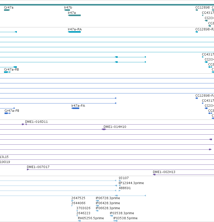Click the DME1-007O17 label text
The height and width of the screenshot is (222, 214).
point(38,167)
